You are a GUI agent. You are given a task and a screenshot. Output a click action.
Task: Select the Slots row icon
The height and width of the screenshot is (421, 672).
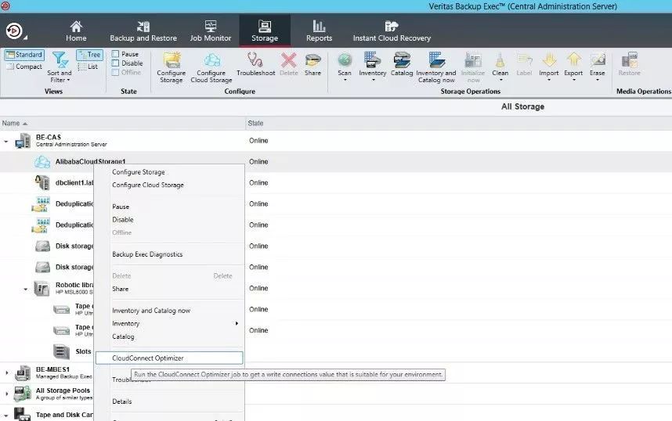[x=61, y=351]
